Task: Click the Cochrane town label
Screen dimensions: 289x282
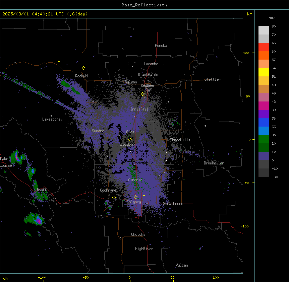Action: pyautogui.click(x=108, y=190)
